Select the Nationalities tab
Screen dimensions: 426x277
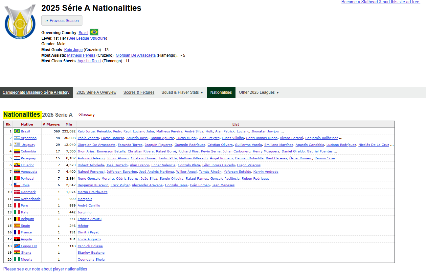tap(221, 92)
